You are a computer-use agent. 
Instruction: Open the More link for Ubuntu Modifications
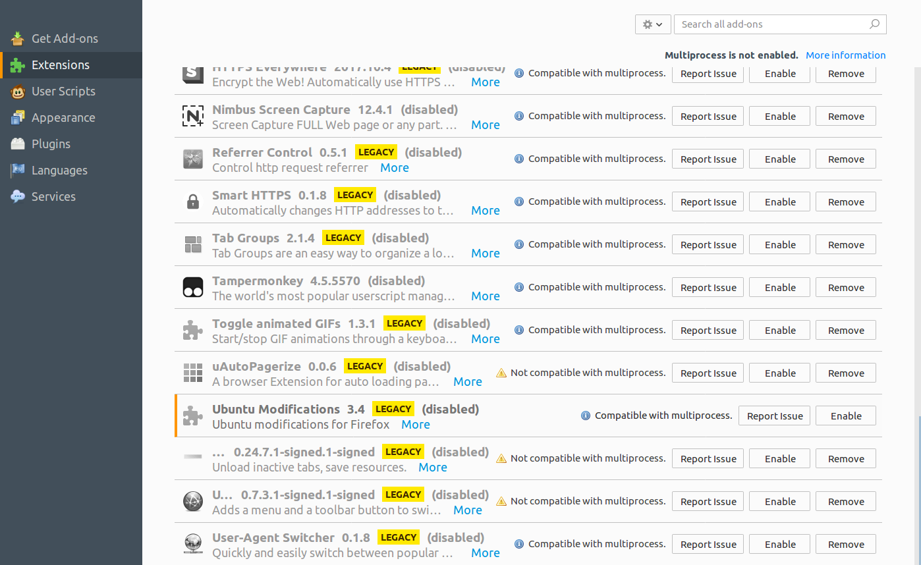[x=416, y=425]
